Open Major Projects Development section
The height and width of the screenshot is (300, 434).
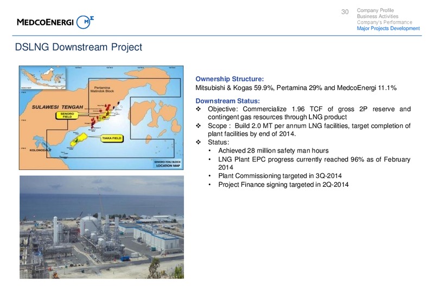[x=388, y=29]
